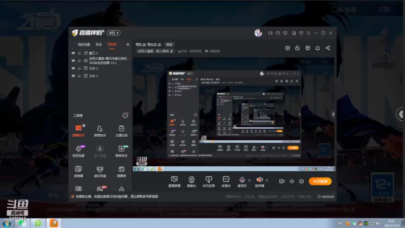Viewport: 405px width, 228px height.
Task: Switch the mode toggle next to 直播伴侣 logo
Action: [x=113, y=33]
